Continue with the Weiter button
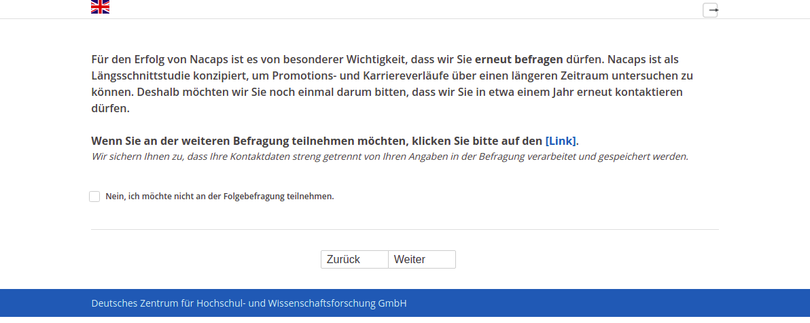810x323 pixels. (x=422, y=260)
